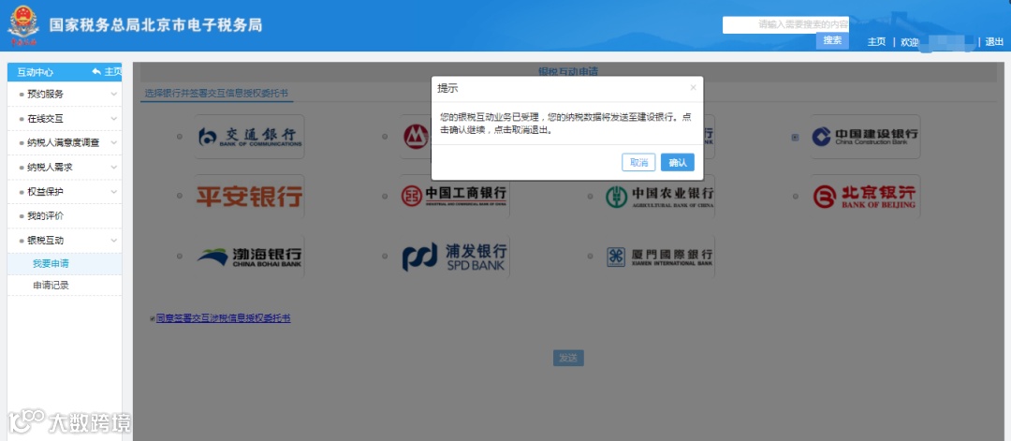Click the red M bank logo behind the dialog
Image resolution: width=1011 pixels, height=441 pixels.
[416, 137]
